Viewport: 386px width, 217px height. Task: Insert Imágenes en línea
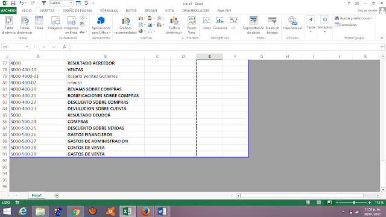tap(71, 25)
